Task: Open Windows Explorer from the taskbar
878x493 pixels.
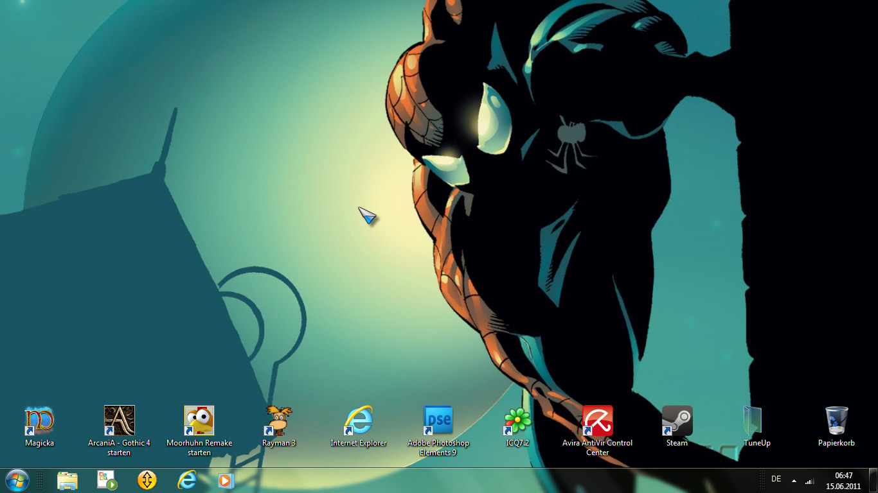Action: [67, 480]
